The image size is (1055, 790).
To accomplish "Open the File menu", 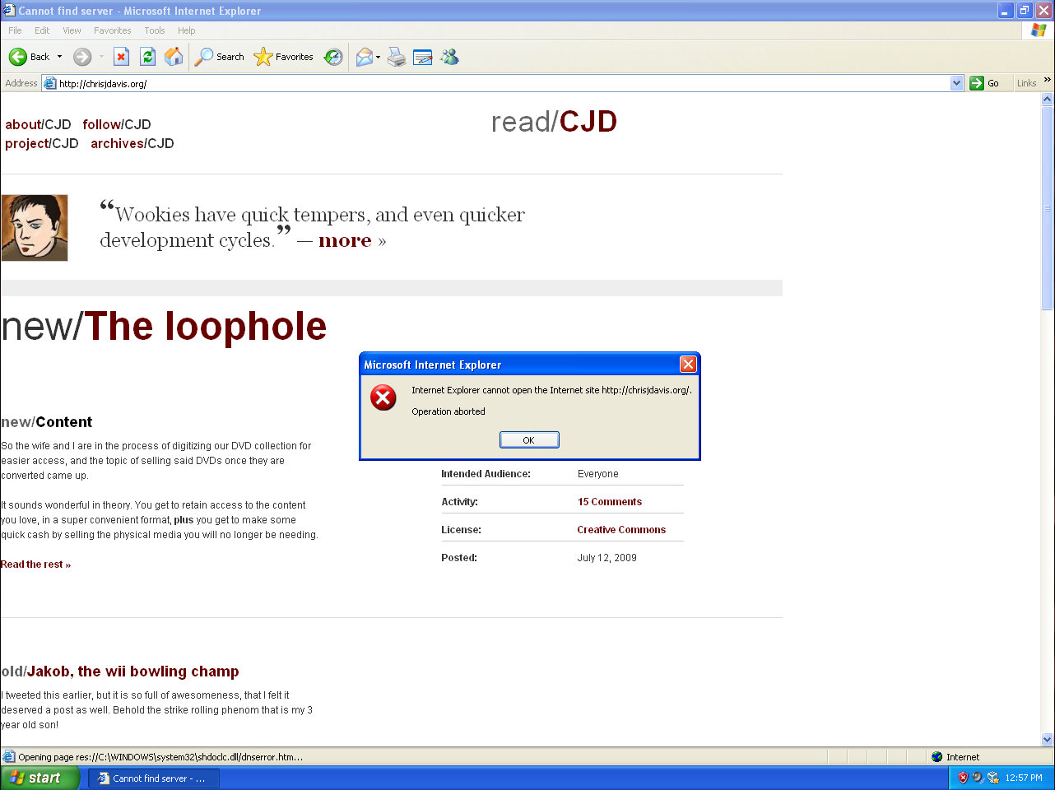I will (x=15, y=30).
